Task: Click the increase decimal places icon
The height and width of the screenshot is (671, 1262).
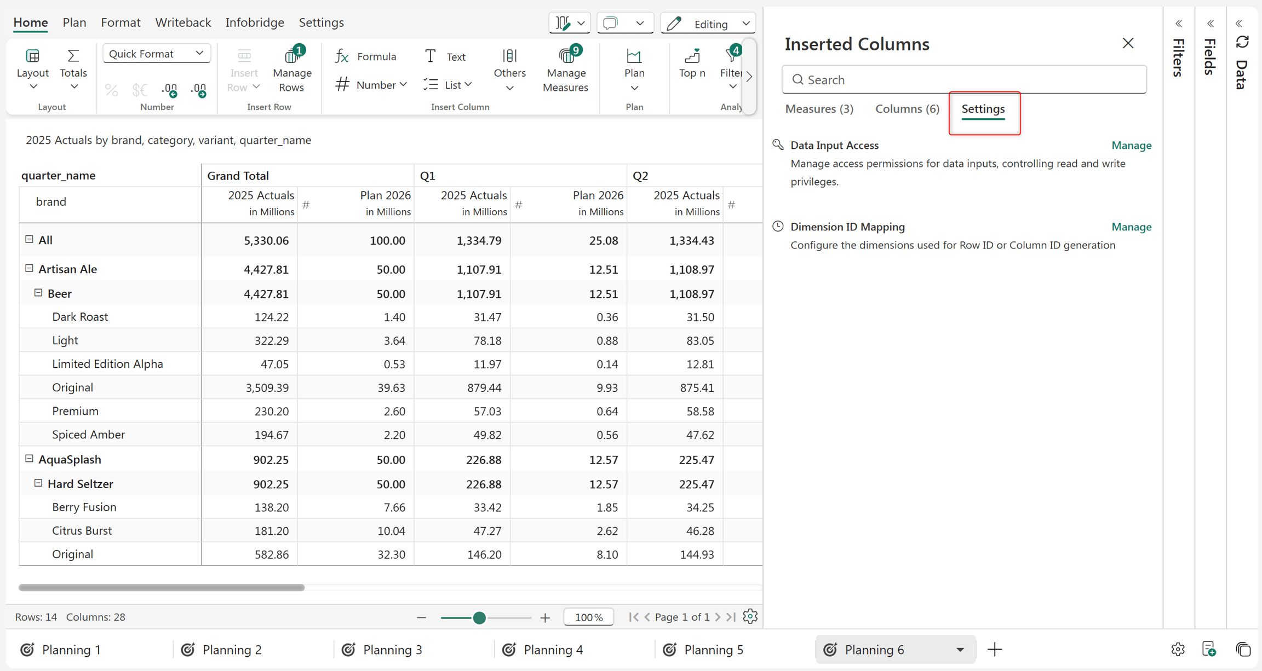Action: tap(170, 89)
